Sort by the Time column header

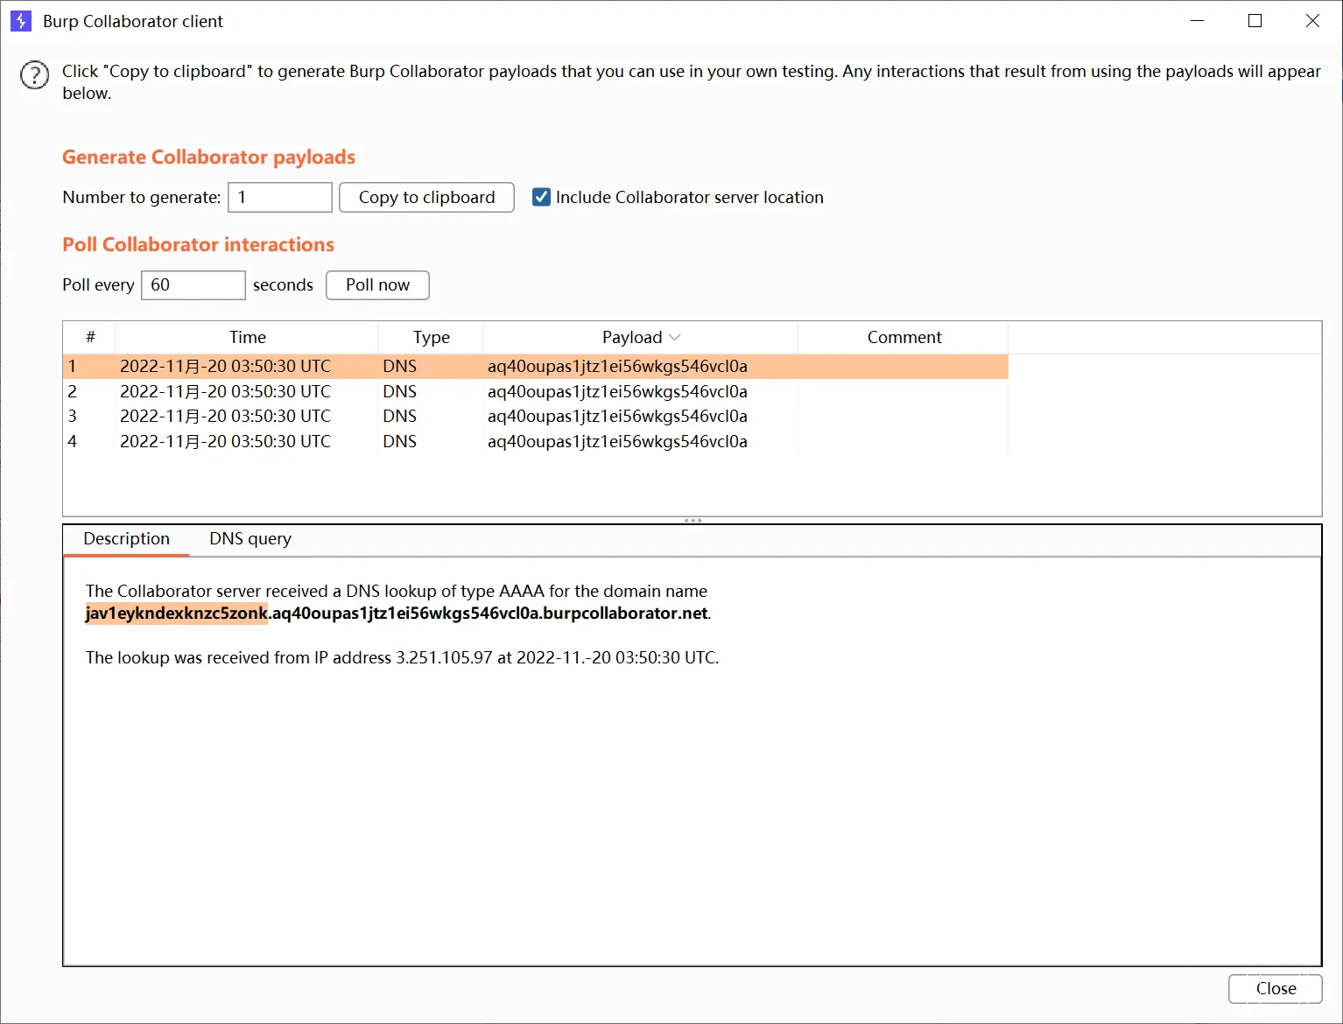coord(247,338)
